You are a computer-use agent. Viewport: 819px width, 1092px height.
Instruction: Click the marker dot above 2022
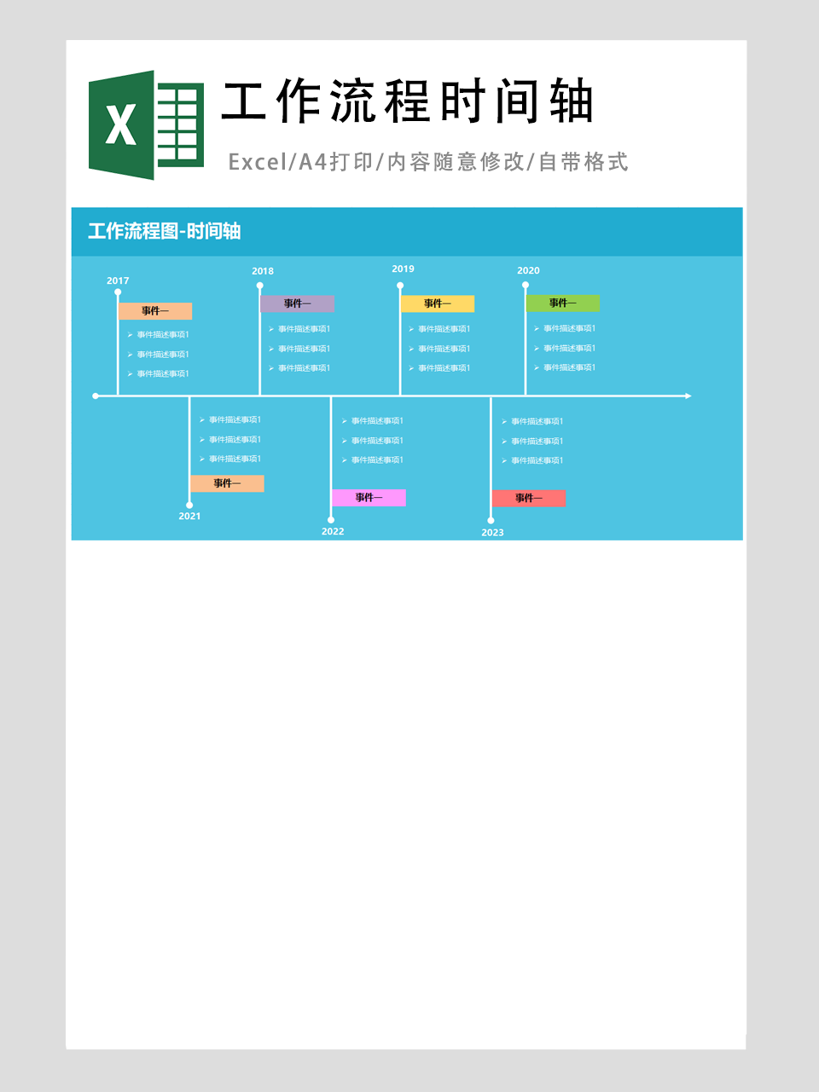point(331,519)
